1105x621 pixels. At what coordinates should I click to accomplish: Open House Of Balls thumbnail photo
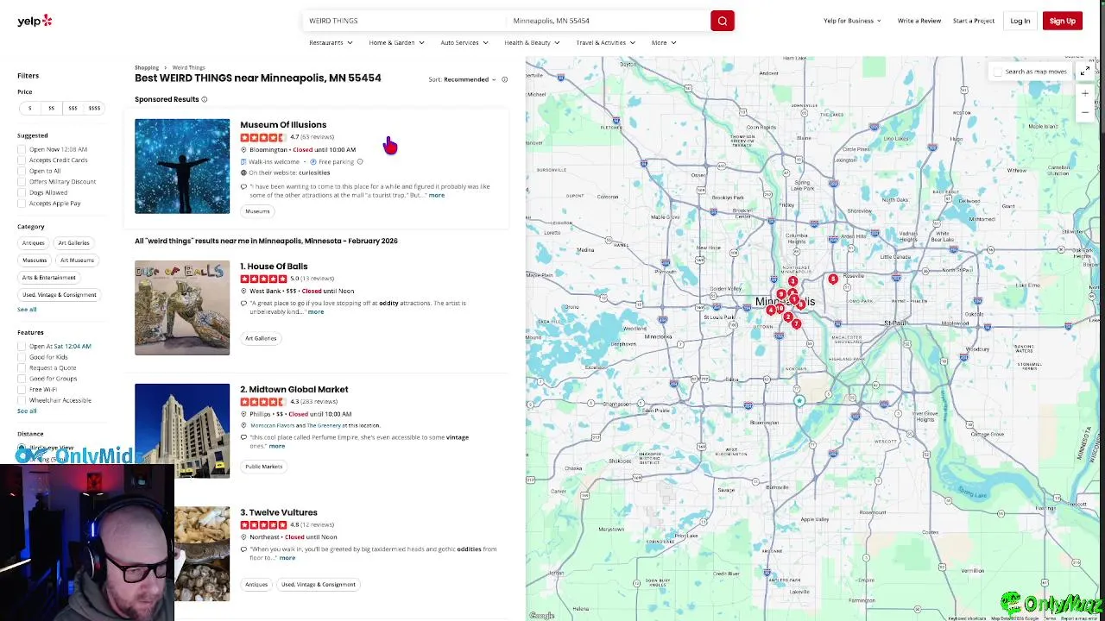tap(182, 308)
